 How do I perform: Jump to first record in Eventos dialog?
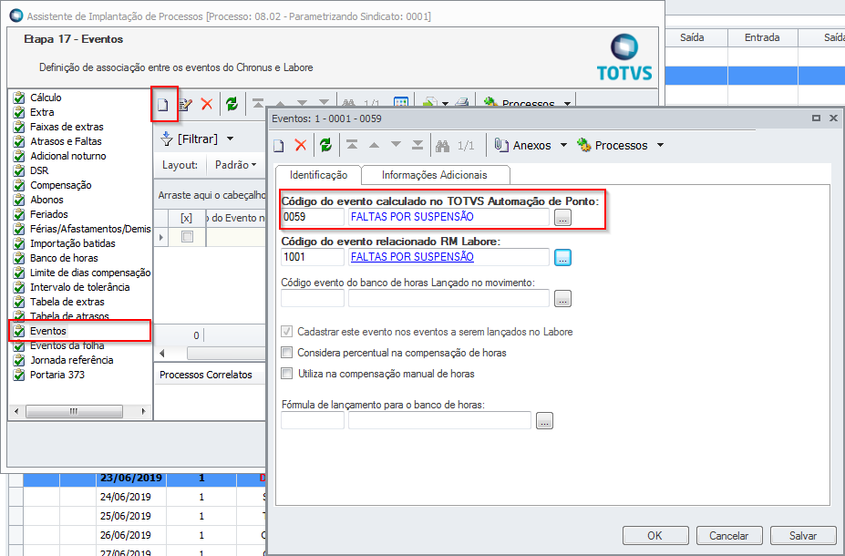coord(352,145)
